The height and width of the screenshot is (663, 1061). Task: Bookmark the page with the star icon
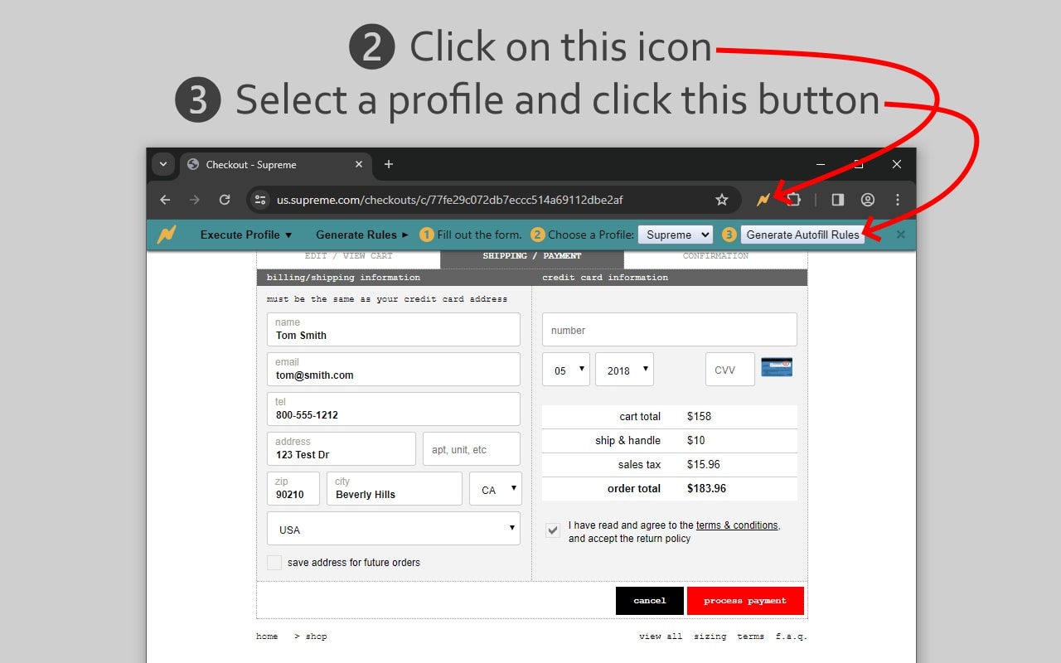click(x=721, y=200)
